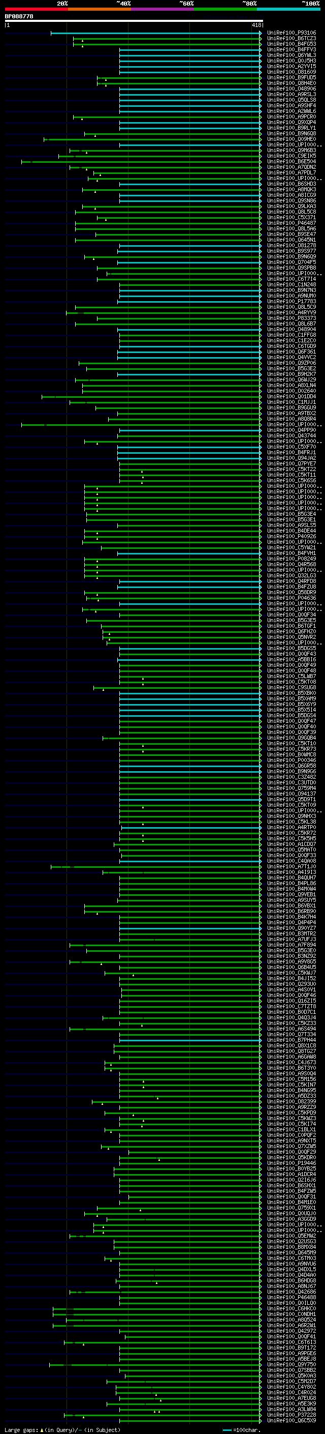Screen dimensions: 325x1434
Task: Open hit UniRef100_P93106
Action: [291, 33]
